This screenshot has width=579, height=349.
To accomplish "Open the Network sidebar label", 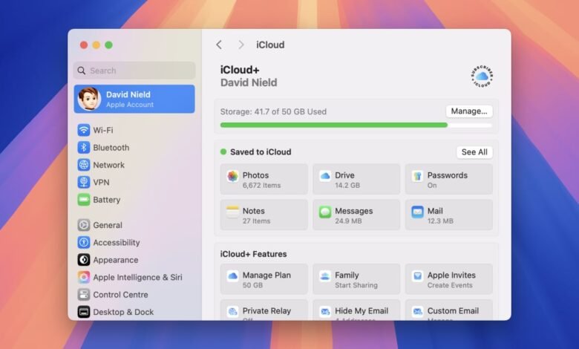I will pyautogui.click(x=108, y=165).
